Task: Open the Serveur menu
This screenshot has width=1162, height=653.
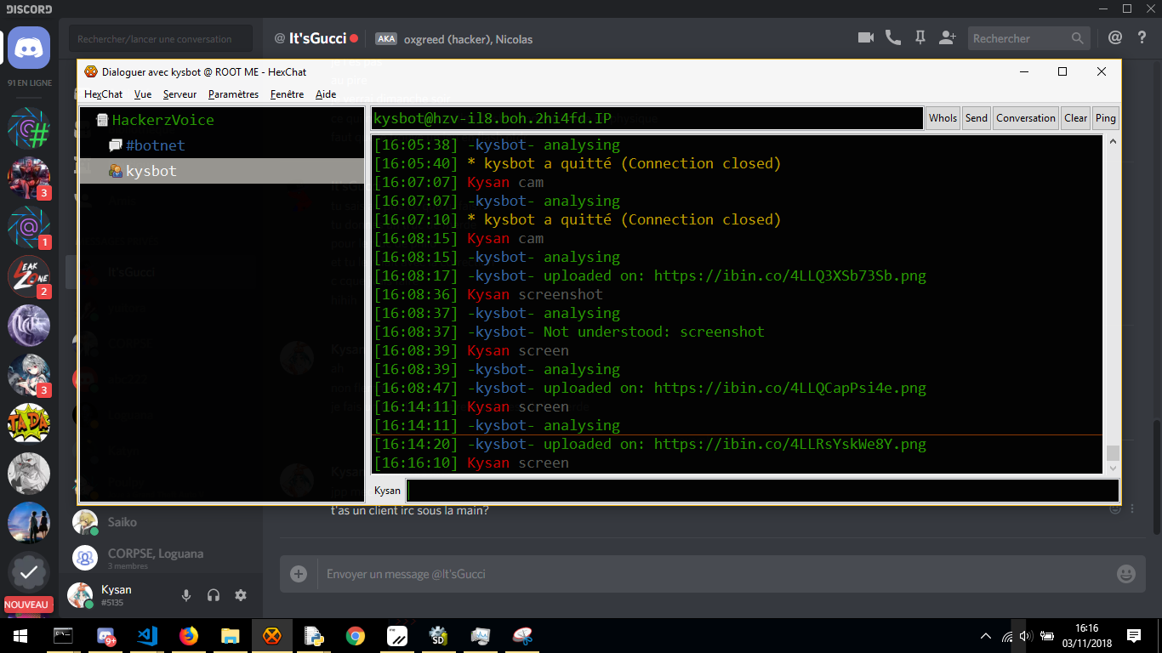Action: [179, 94]
